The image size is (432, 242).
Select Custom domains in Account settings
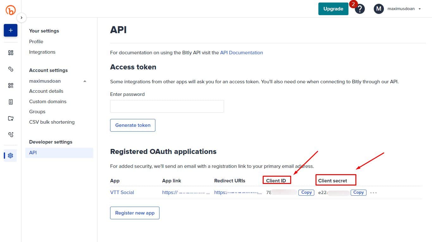point(48,102)
